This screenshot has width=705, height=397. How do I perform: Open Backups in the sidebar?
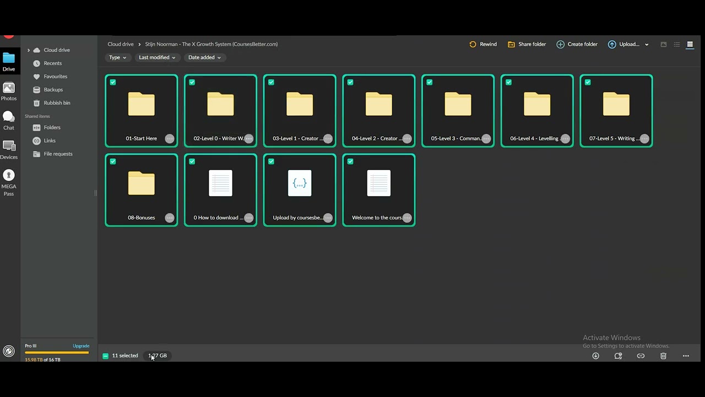click(53, 90)
